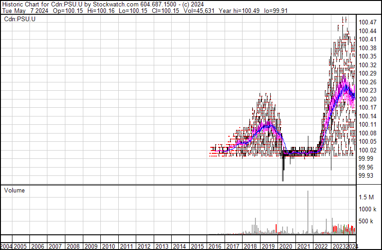Click the 2011 year label on the time axis

coord(127,247)
